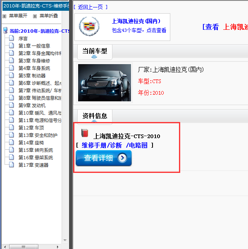
Task: Open the 维修手册/诊断 /电路图 link
Action: pyautogui.click(x=114, y=145)
